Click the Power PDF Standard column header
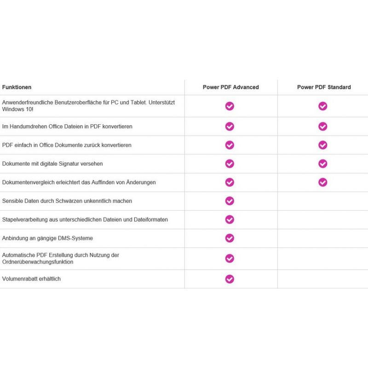Screen dimensions: 368x368 tap(324, 87)
